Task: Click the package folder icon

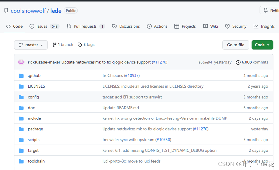Action: 21,129
